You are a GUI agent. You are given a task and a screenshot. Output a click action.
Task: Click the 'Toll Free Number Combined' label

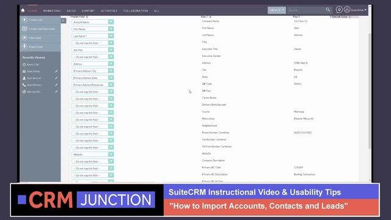click(x=216, y=147)
